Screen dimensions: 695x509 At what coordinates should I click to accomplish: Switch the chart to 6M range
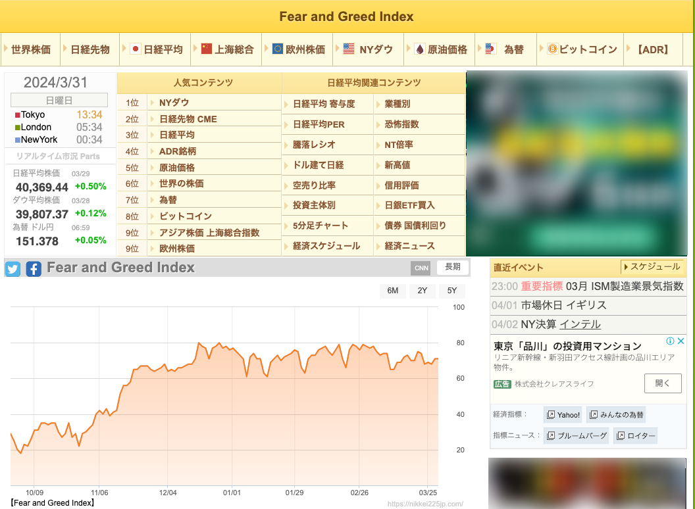(393, 290)
